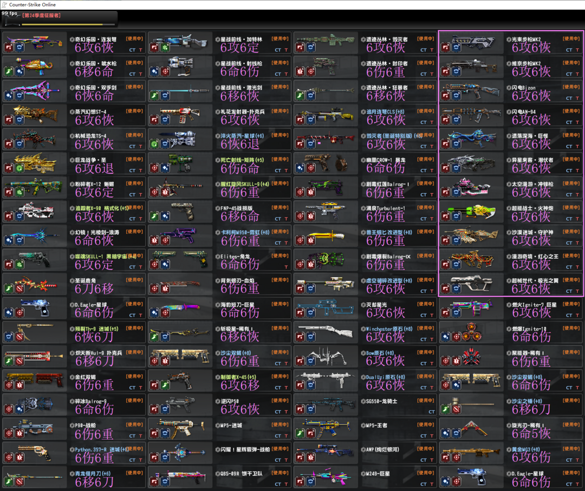The height and width of the screenshot is (491, 585).
Task: Click the weapon name FNP-45战损版
Action: coord(237,208)
